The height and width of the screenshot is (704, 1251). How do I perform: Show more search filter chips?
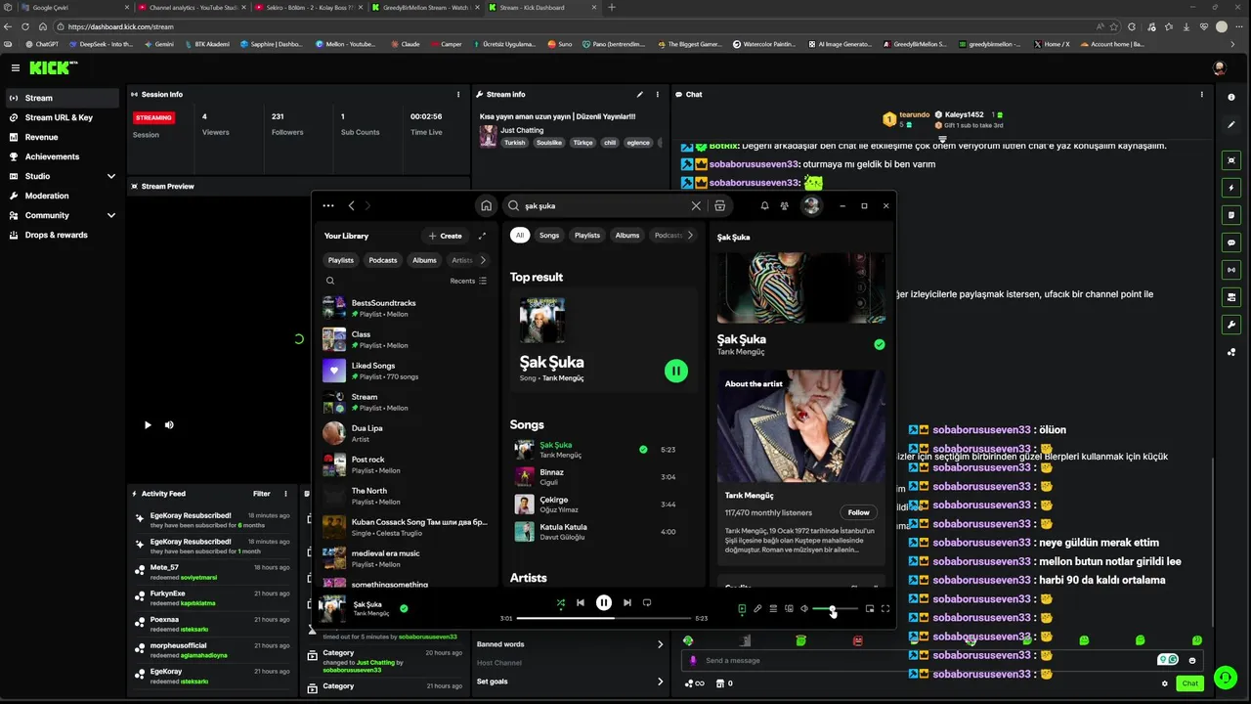click(690, 235)
